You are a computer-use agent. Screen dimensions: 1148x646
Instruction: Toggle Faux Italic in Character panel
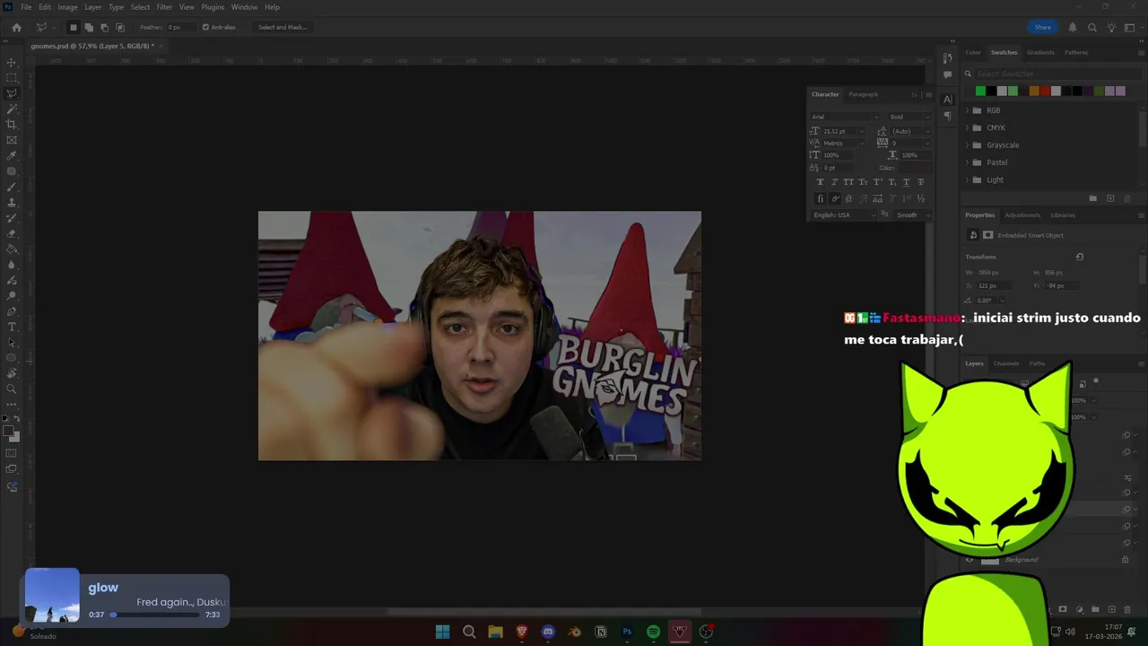click(834, 182)
